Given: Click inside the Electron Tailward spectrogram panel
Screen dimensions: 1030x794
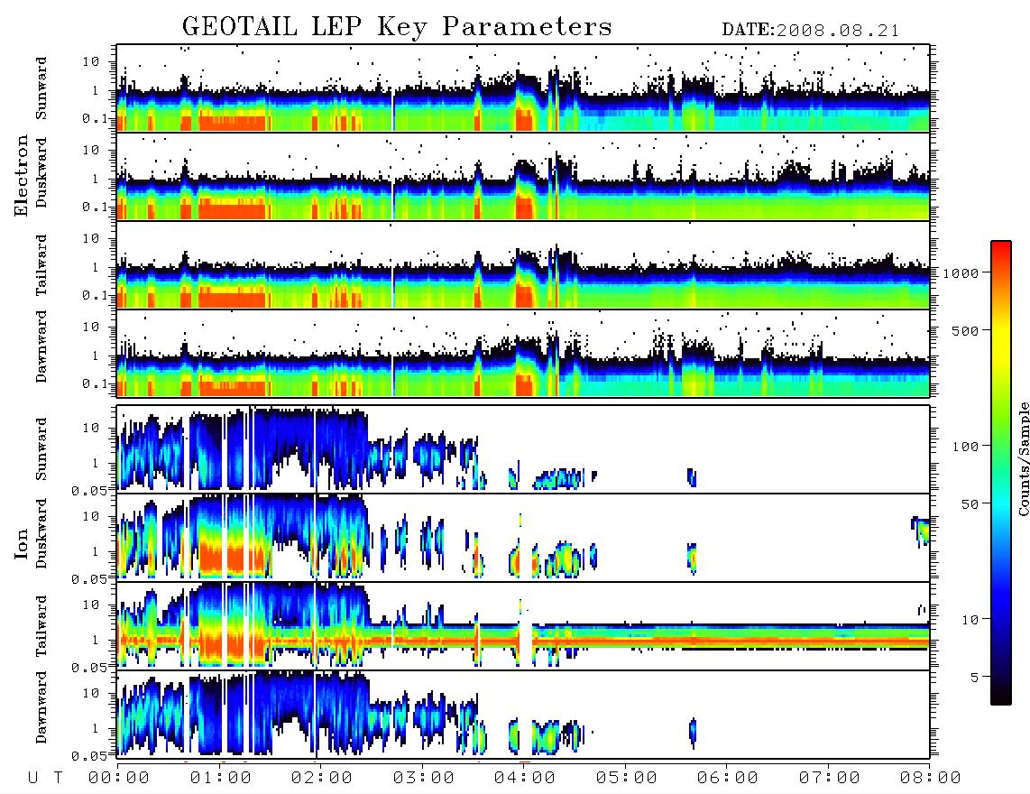Looking at the screenshot, I should [523, 265].
